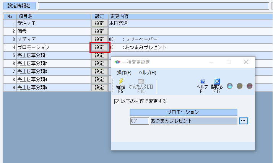Uncheck 以下の内容で変更する checkbox
This screenshot has height=163, width=273.
pyautogui.click(x=117, y=101)
